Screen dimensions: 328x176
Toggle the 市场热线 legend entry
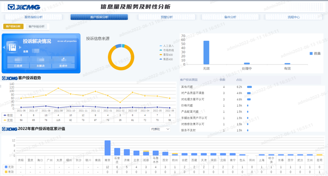[166, 50]
